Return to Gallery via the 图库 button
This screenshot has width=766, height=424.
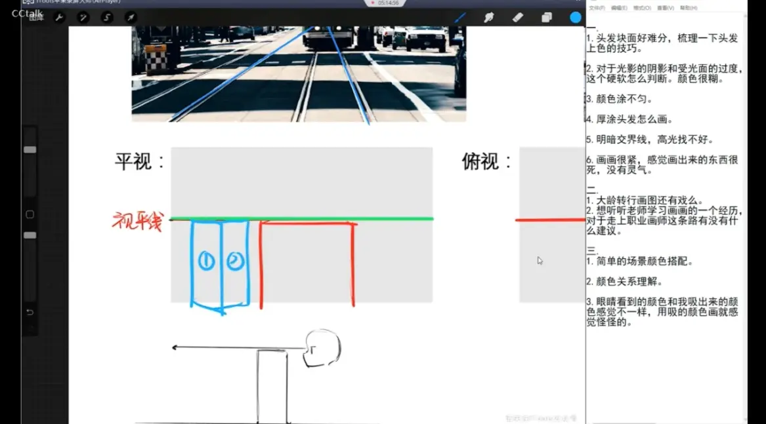click(x=36, y=18)
